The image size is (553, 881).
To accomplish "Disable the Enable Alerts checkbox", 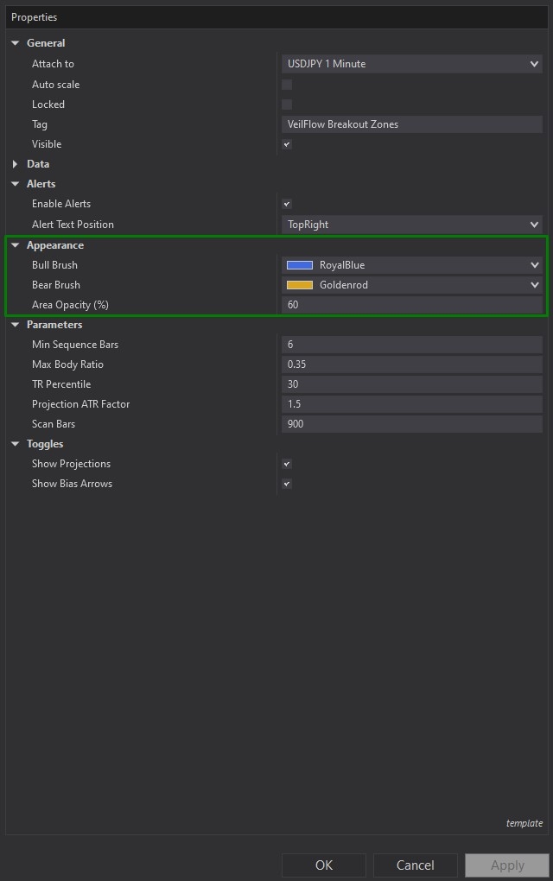I will pyautogui.click(x=286, y=203).
